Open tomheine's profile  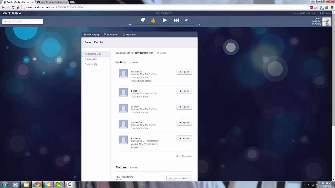point(136,138)
